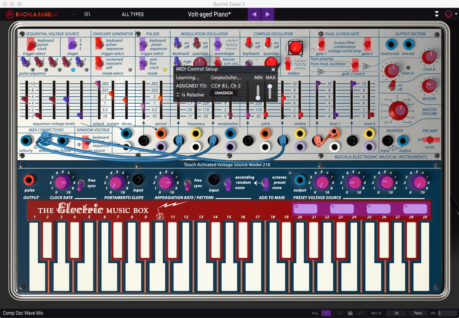Go to next preset arrow
This screenshot has width=459, height=318.
tap(268, 14)
